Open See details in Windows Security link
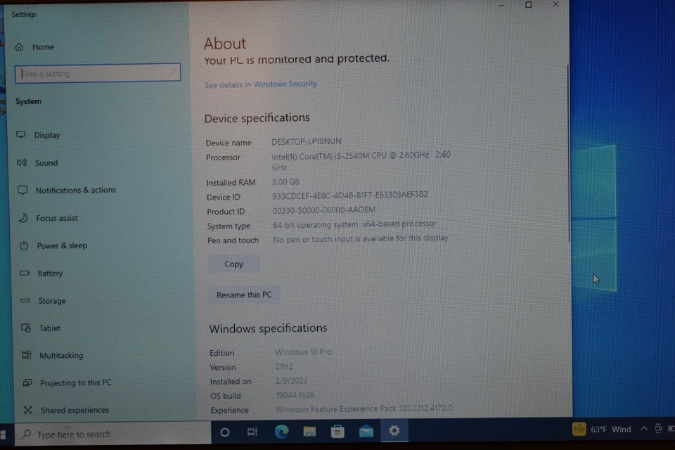The image size is (675, 450). point(260,84)
